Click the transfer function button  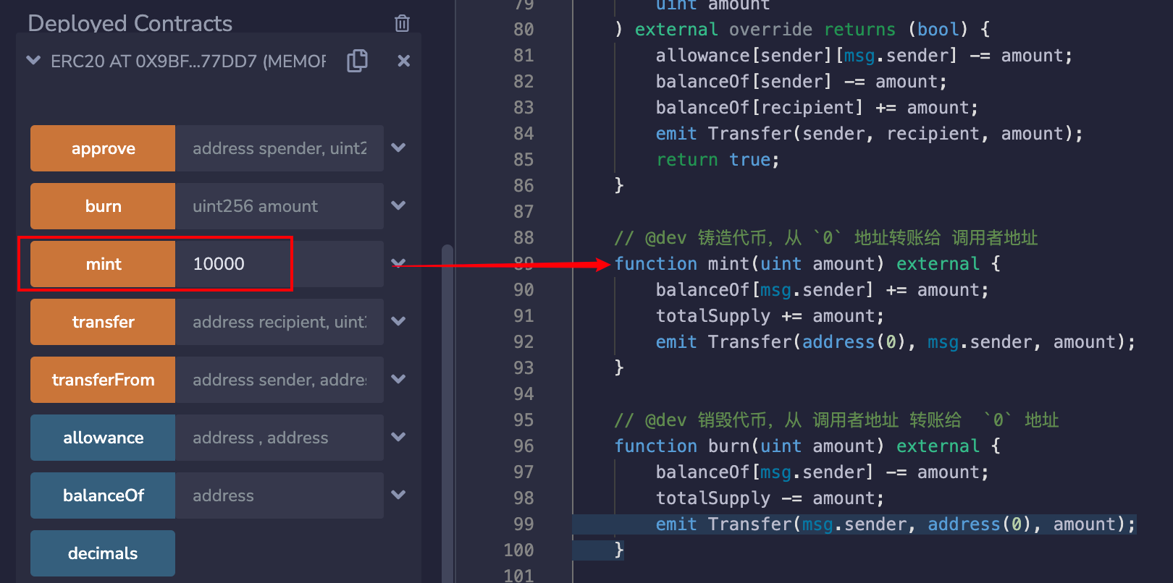[x=103, y=322]
